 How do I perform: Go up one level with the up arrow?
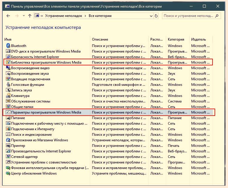coord(30,16)
